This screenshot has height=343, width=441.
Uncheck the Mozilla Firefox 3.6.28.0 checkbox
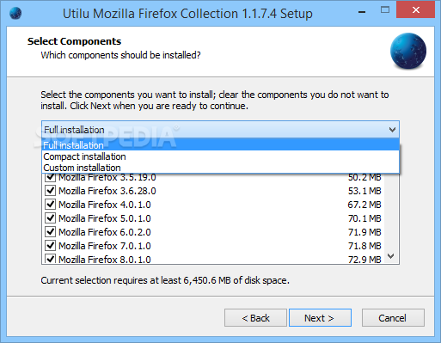[x=51, y=191]
